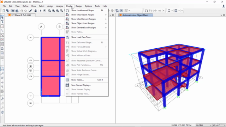This screenshot has width=226, height=127.
Task: Open the Steel Design icon dropdown arrow
Action: click(172, 11)
